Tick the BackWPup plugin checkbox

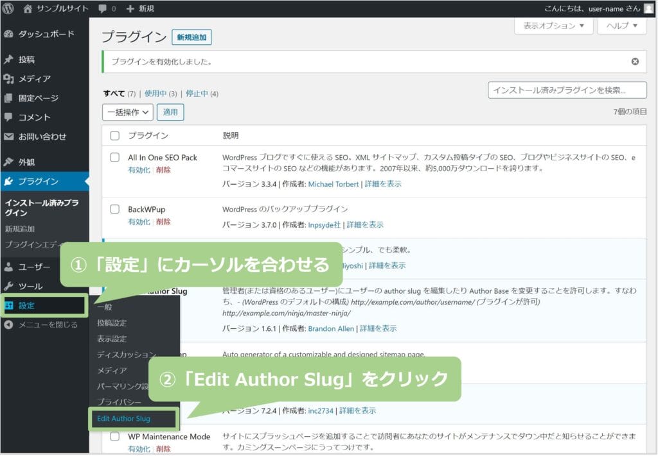[115, 209]
